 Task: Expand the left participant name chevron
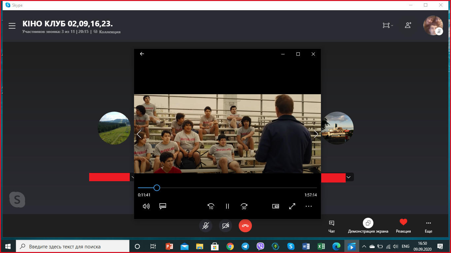coord(132,177)
